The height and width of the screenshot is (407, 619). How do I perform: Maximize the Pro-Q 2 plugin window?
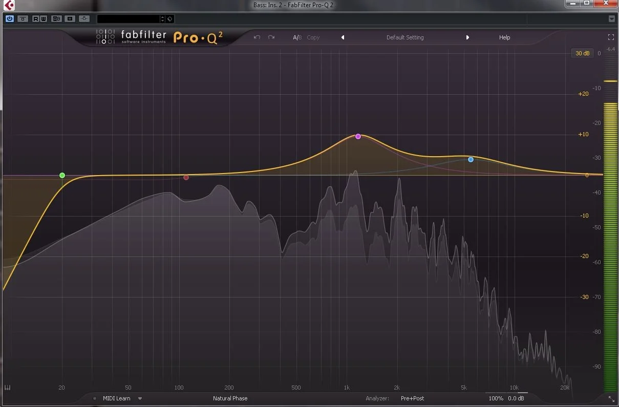click(587, 4)
